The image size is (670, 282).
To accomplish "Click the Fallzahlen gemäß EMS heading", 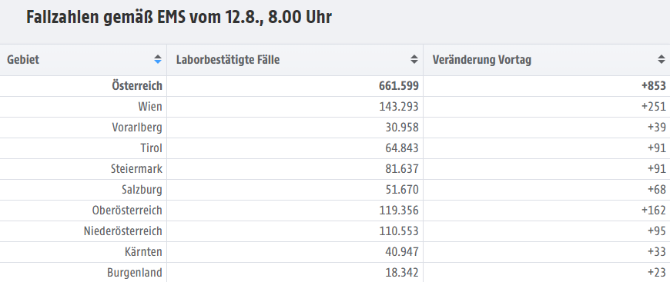I will (179, 18).
